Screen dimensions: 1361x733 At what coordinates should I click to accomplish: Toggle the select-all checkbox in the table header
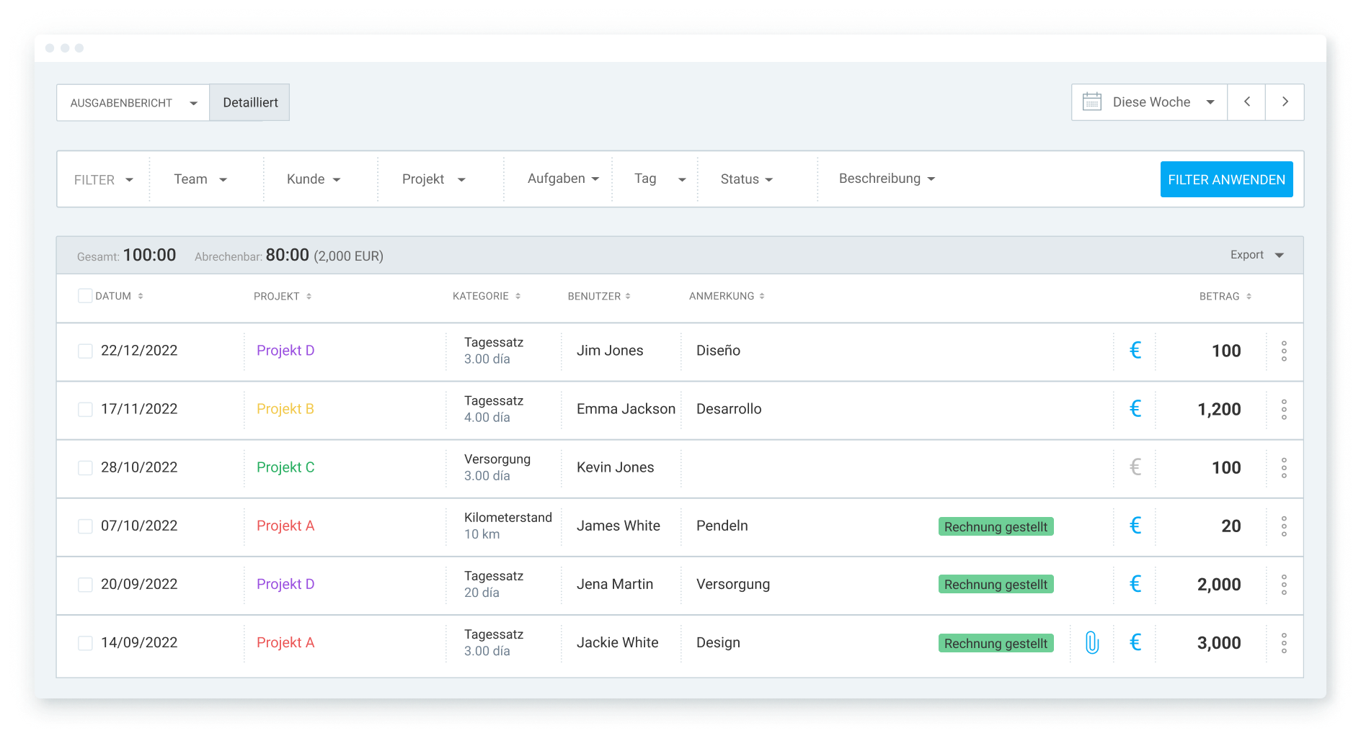click(x=84, y=295)
